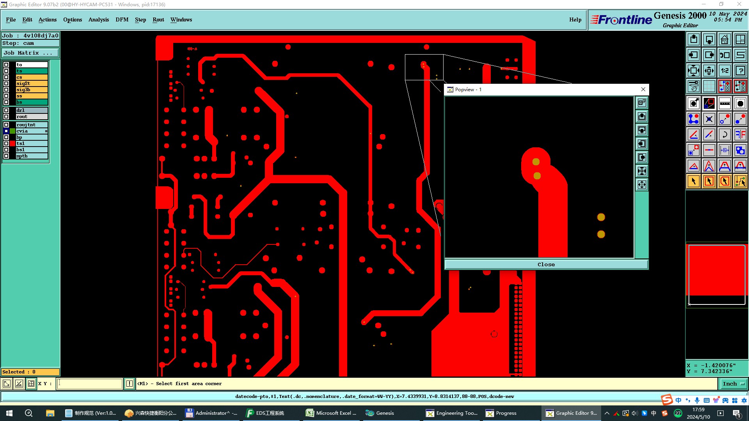Viewport: 749px width, 421px height.
Task: Open the Analysis menu
Action: pyautogui.click(x=98, y=19)
